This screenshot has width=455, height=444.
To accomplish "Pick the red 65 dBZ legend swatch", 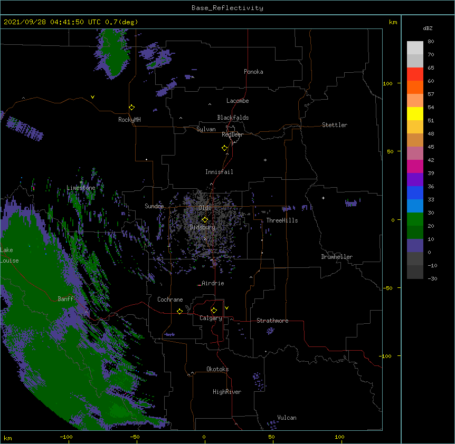I will [415, 74].
